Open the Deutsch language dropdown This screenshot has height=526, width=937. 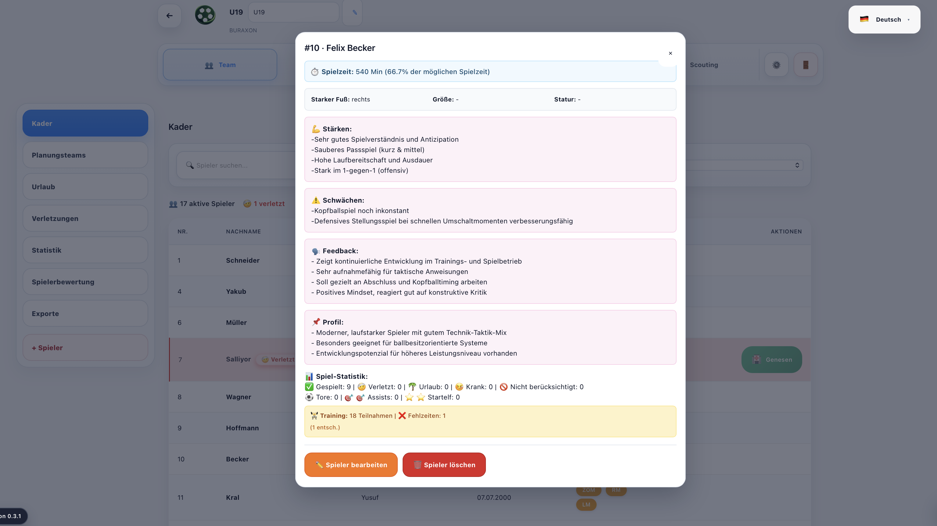click(x=884, y=20)
